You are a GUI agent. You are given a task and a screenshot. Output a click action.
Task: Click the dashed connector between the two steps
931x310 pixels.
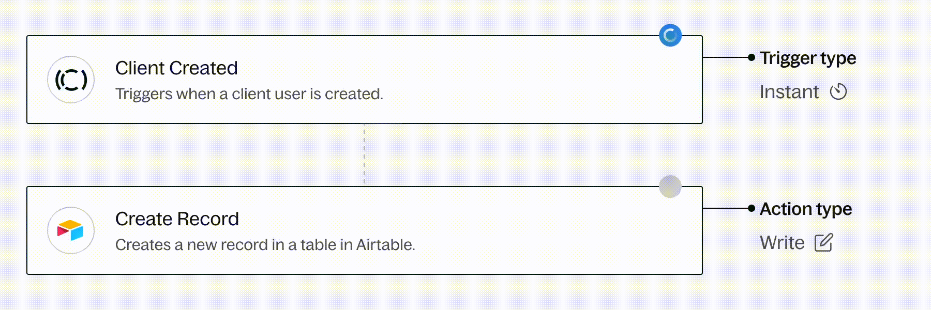point(364,154)
